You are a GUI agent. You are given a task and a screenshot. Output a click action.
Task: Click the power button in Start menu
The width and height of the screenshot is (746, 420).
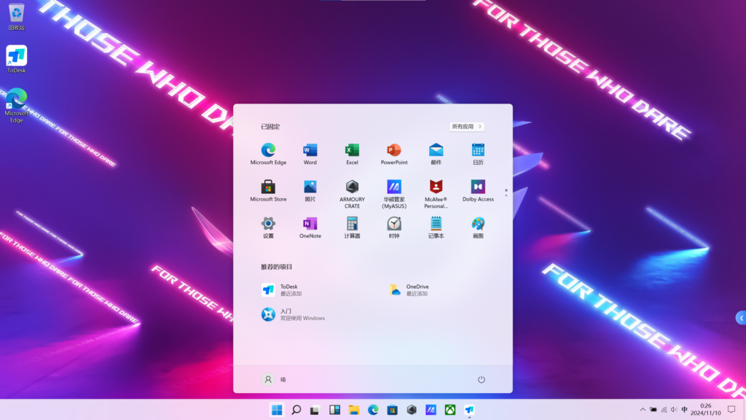tap(481, 380)
